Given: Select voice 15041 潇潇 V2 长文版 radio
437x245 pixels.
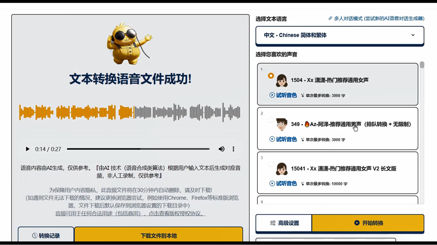Looking at the screenshot, I should [271, 164].
